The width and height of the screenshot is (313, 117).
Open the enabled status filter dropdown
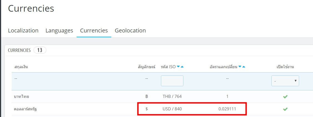tap(285, 81)
